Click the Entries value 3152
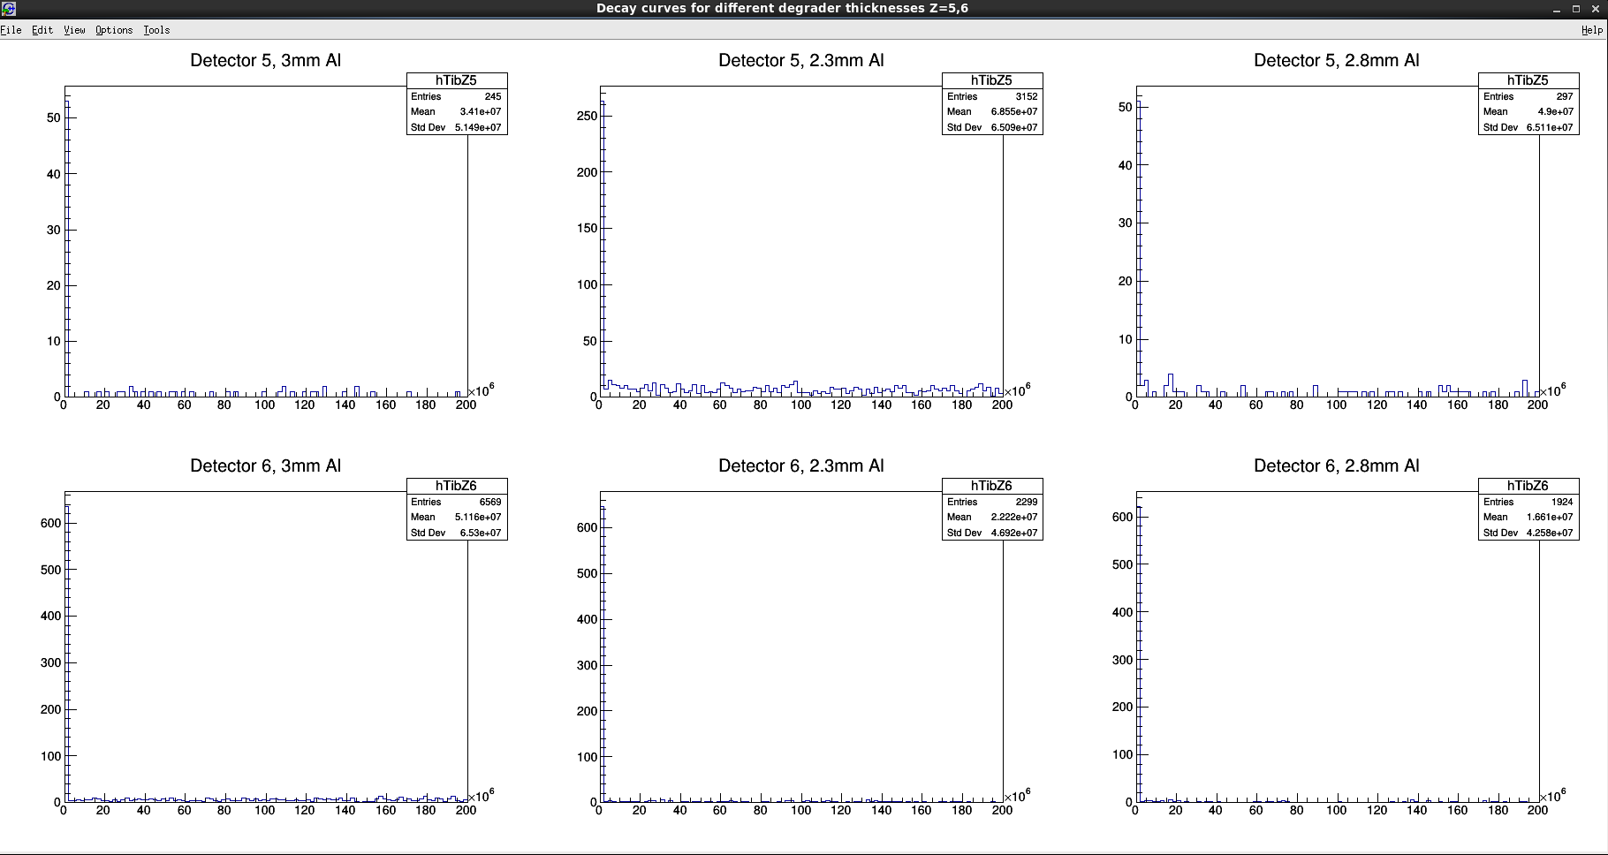 coord(1026,96)
